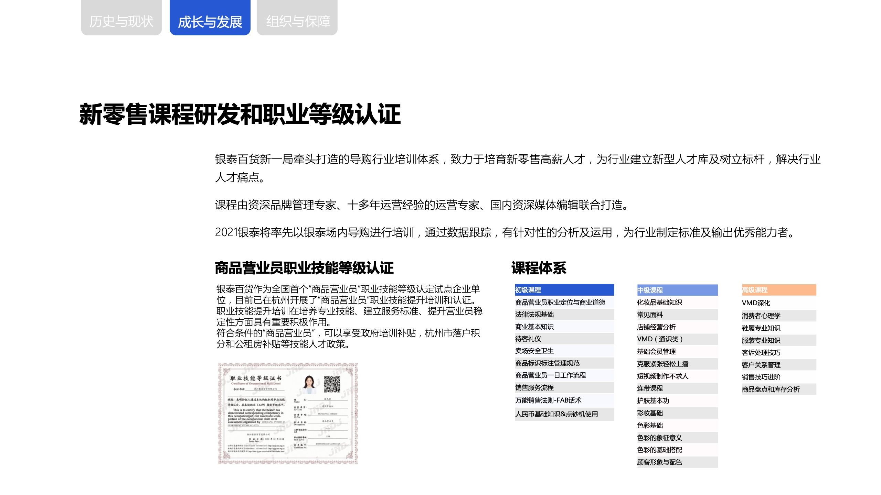Open the 组织与保障 tab

(x=297, y=18)
